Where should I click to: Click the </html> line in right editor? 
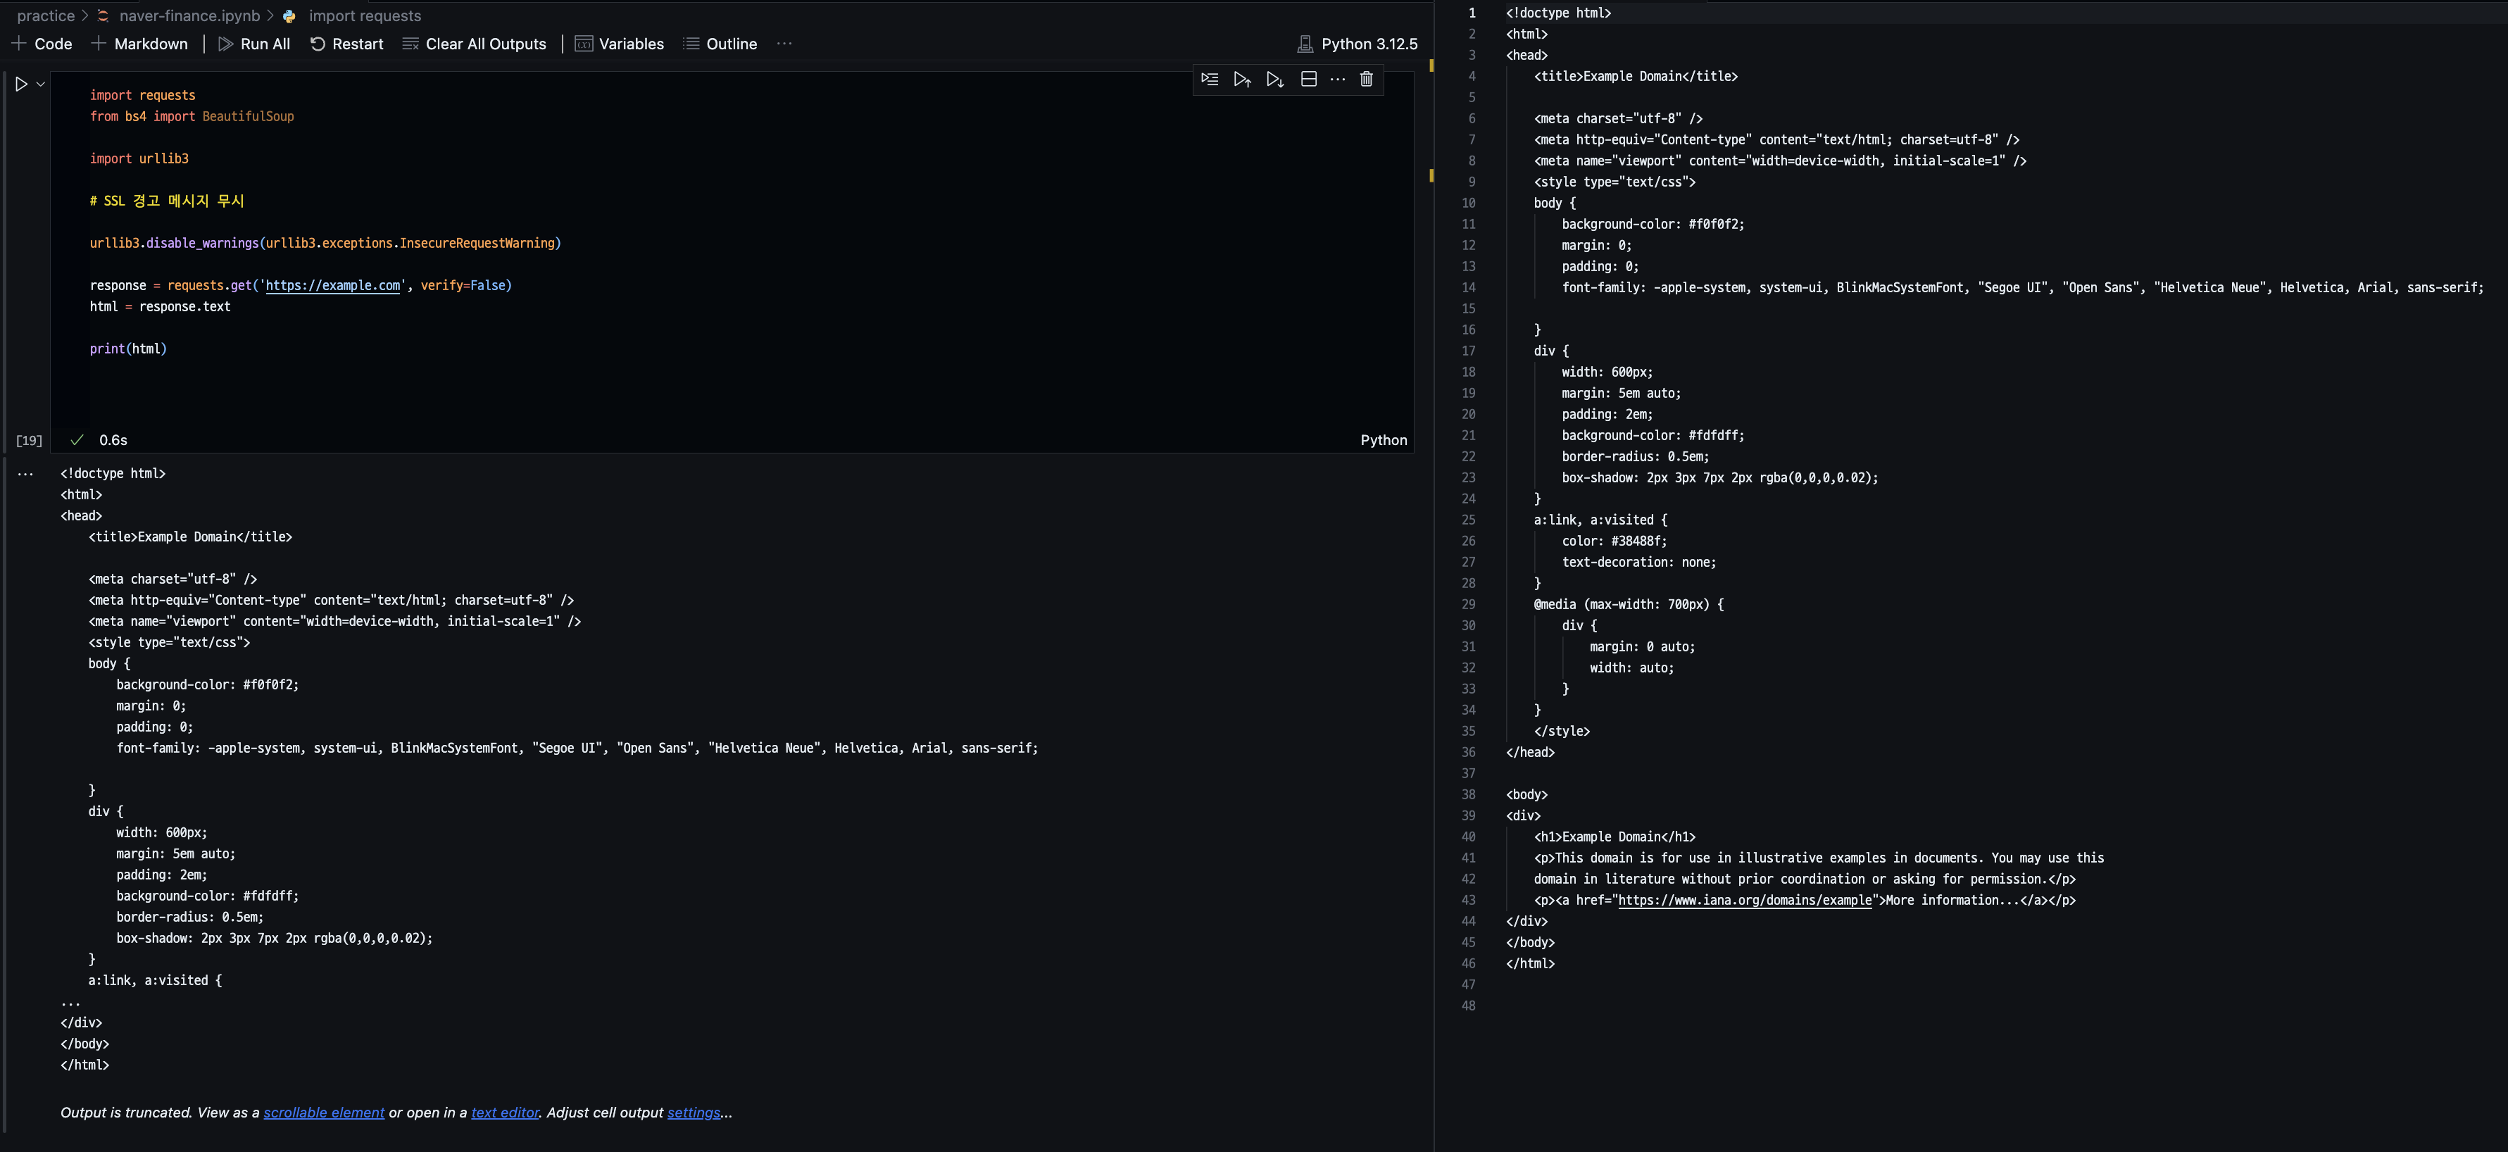pyautogui.click(x=1531, y=963)
